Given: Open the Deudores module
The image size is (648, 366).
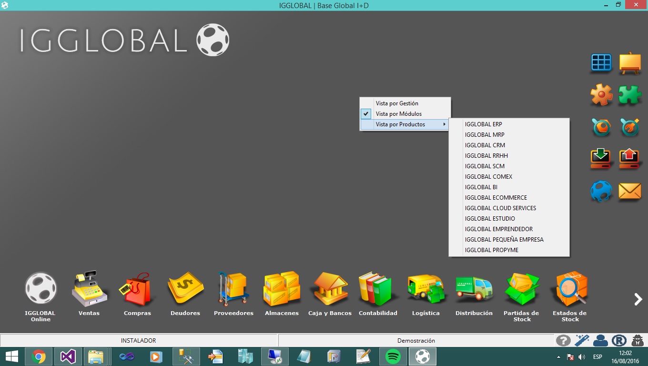Looking at the screenshot, I should 185,293.
